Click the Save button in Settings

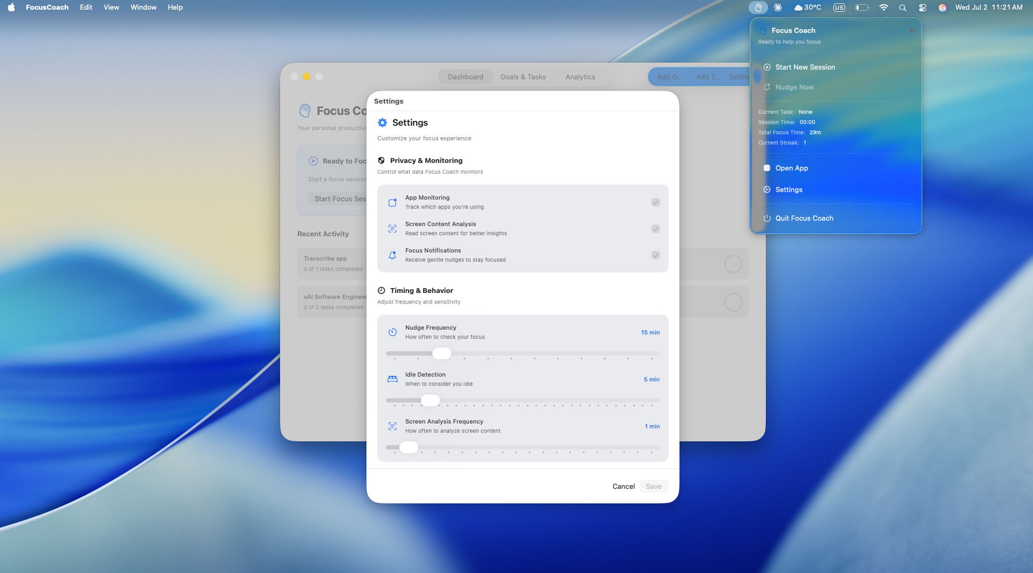click(654, 487)
